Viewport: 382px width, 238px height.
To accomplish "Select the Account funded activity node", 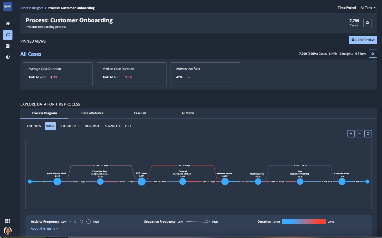I will (342, 181).
